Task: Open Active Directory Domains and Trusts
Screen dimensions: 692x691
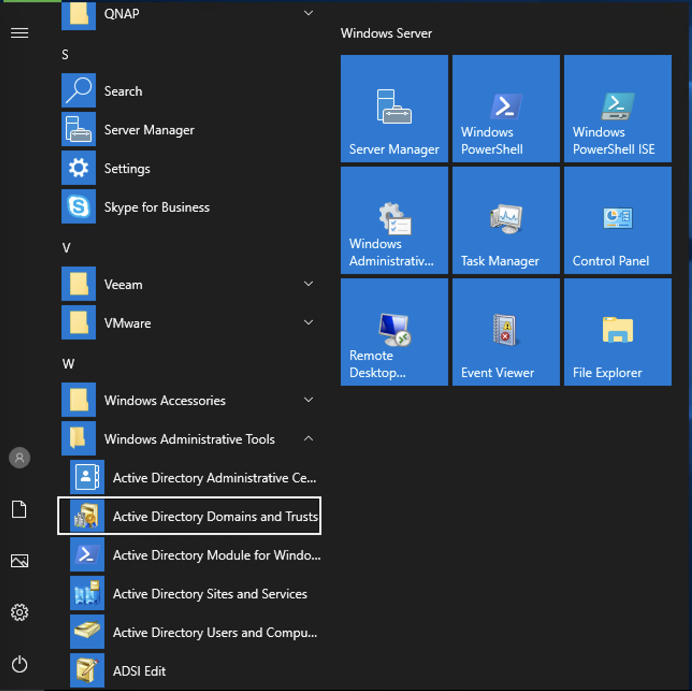Action: pyautogui.click(x=189, y=516)
